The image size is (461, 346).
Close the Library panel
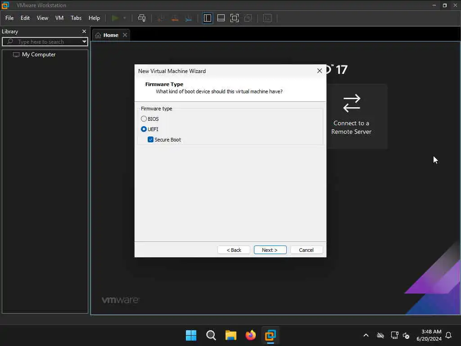84,31
